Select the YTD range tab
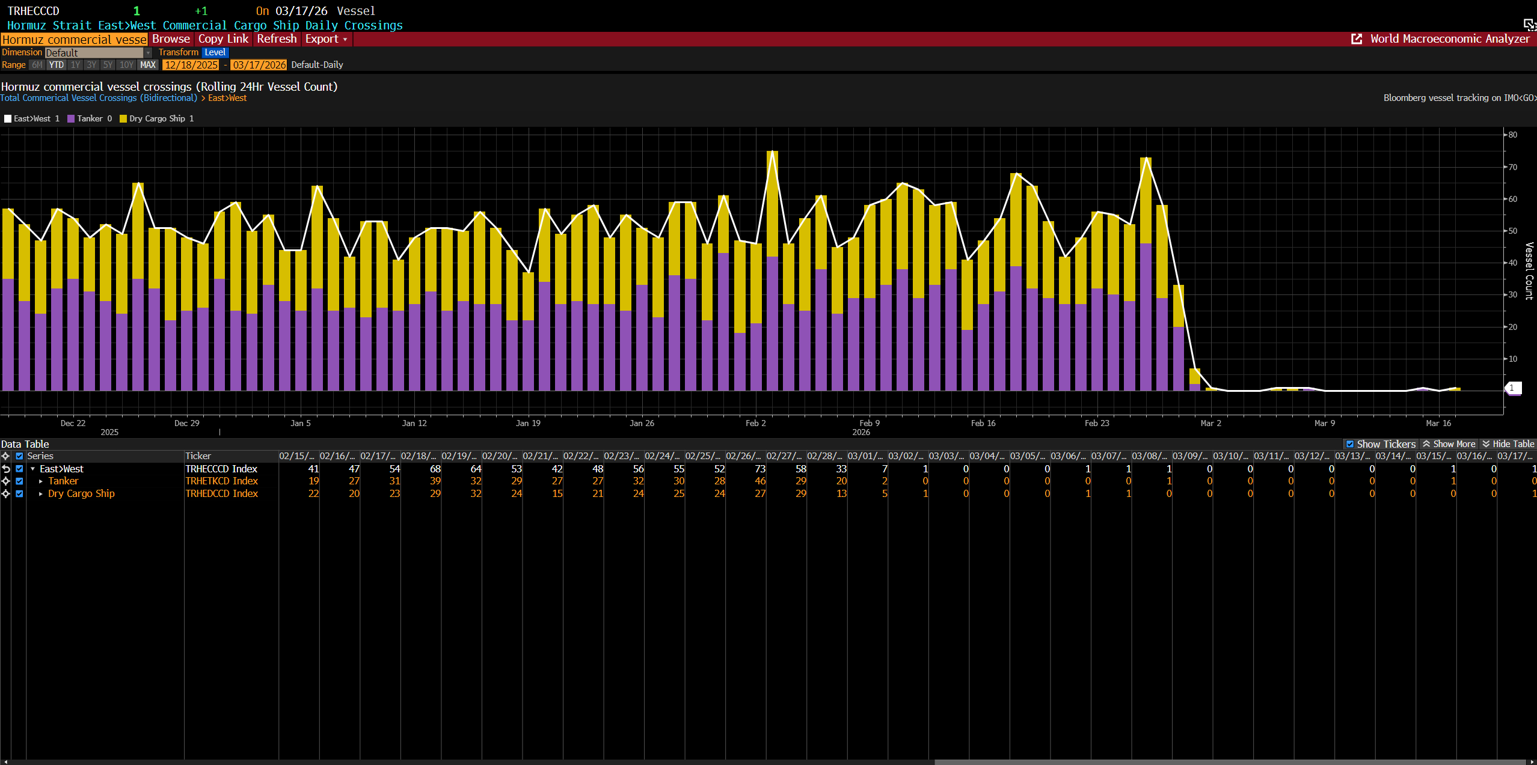1537x765 pixels. [56, 65]
